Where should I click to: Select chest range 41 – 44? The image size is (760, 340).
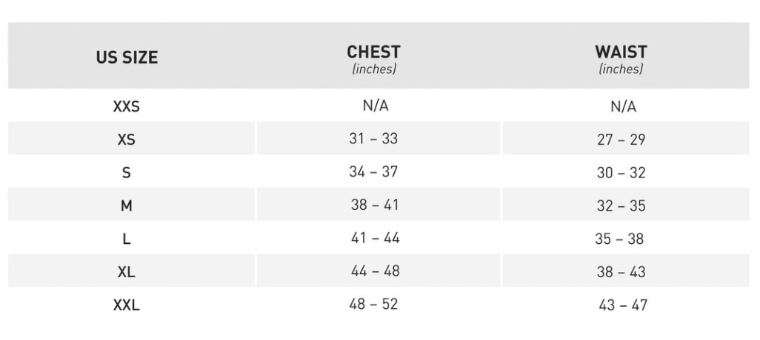[373, 239]
